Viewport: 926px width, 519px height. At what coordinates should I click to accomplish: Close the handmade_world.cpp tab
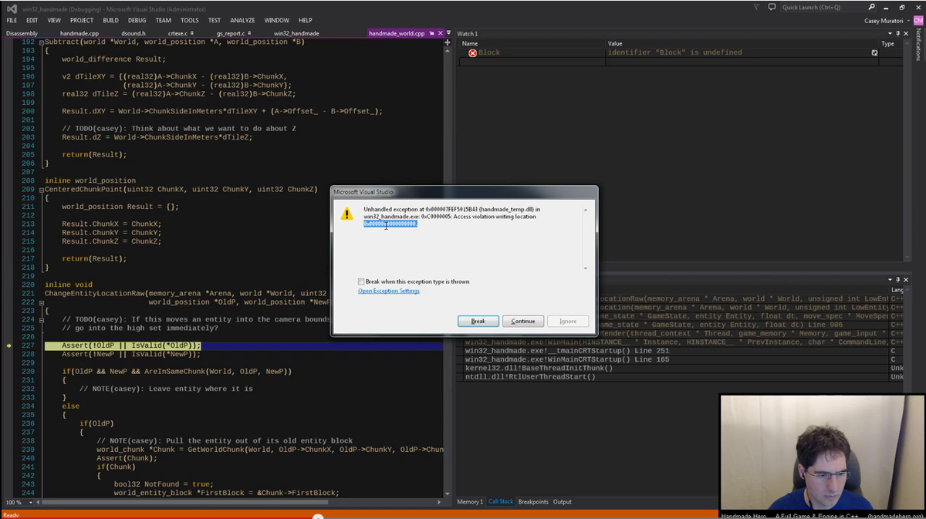click(x=439, y=33)
